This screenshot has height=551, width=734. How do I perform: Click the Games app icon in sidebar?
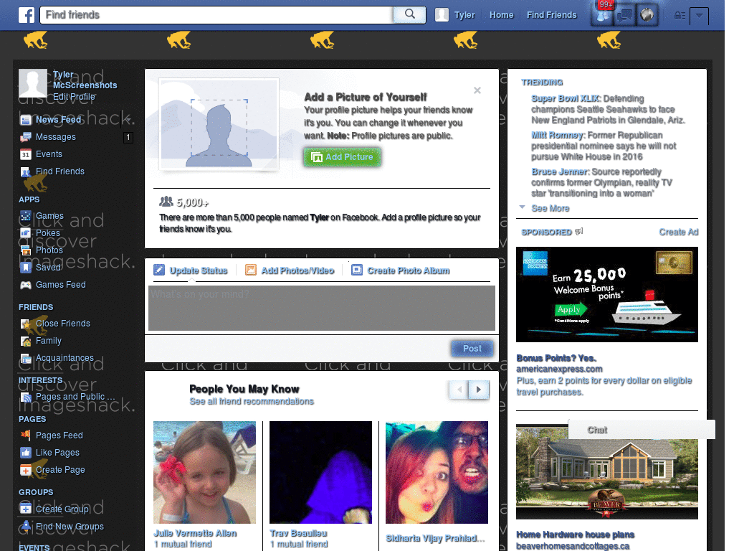(x=26, y=216)
